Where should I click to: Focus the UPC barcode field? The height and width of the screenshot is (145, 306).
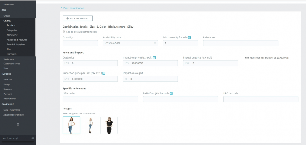coord(261,99)
